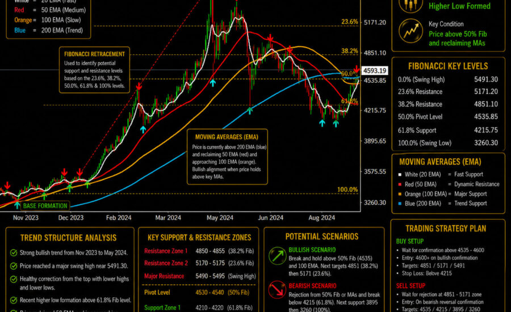The height and width of the screenshot is (312, 511).
Task: Click 3575.55 on the price axis
Action: coord(375,172)
